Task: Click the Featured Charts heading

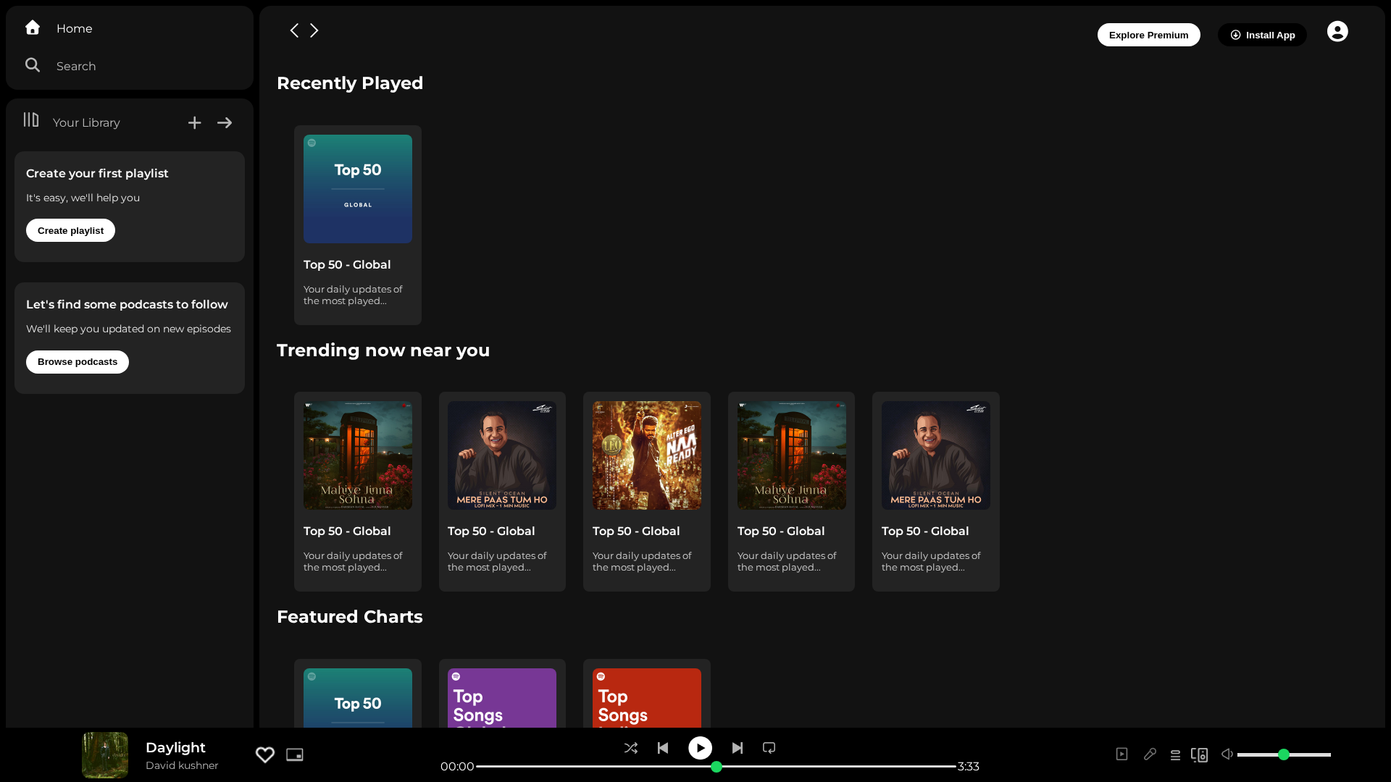Action: click(350, 617)
